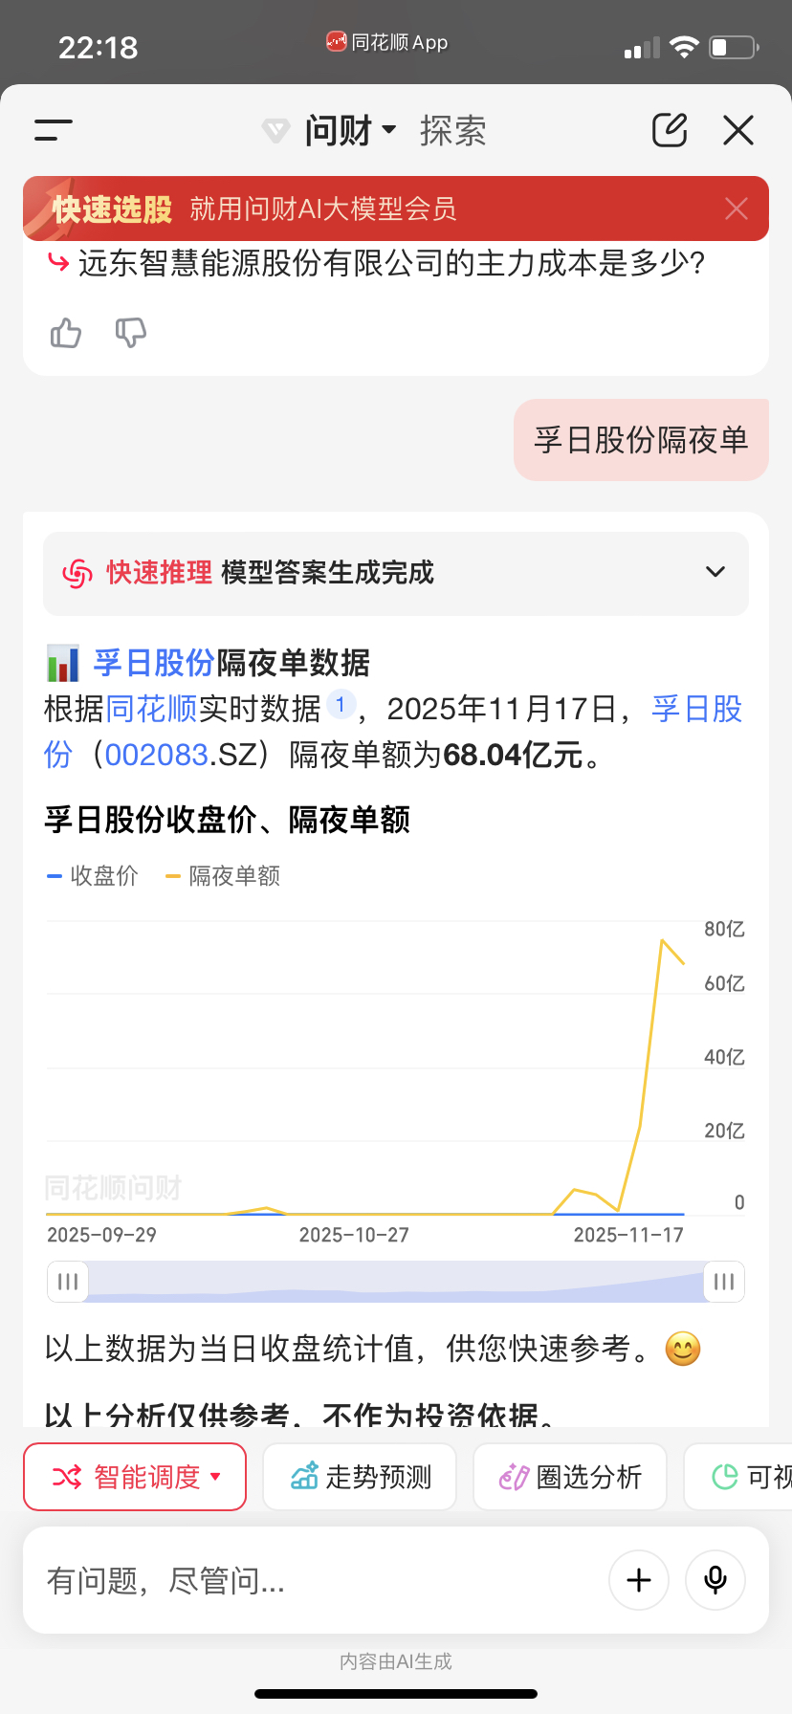
Task: Tap the bar chart emoji icon
Action: click(x=63, y=663)
